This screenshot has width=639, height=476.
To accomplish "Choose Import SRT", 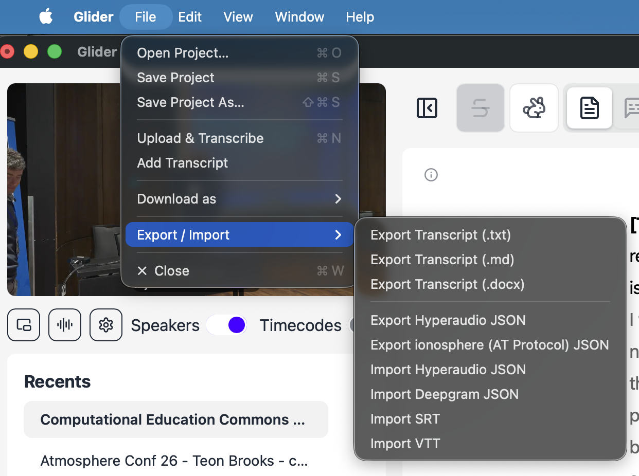I will [490, 419].
